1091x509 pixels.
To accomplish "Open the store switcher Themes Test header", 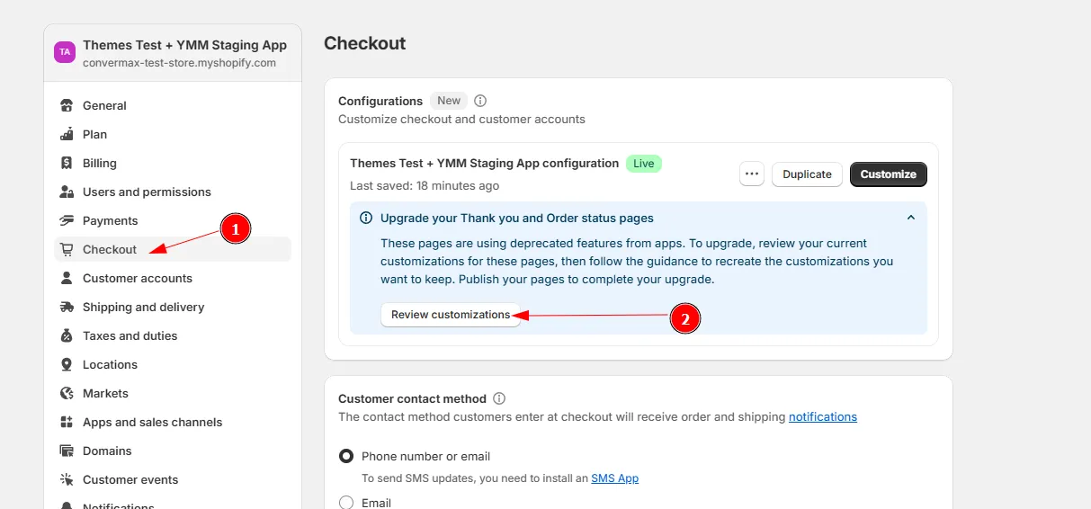I will pos(172,53).
